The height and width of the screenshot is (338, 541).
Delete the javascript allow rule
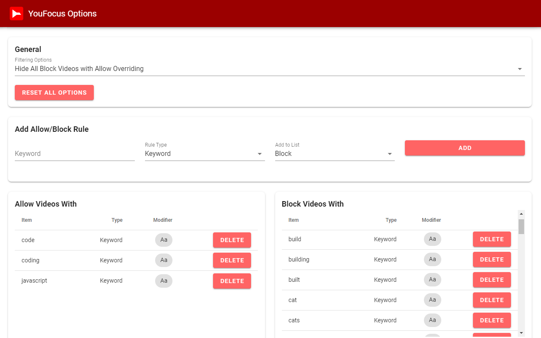click(x=232, y=281)
